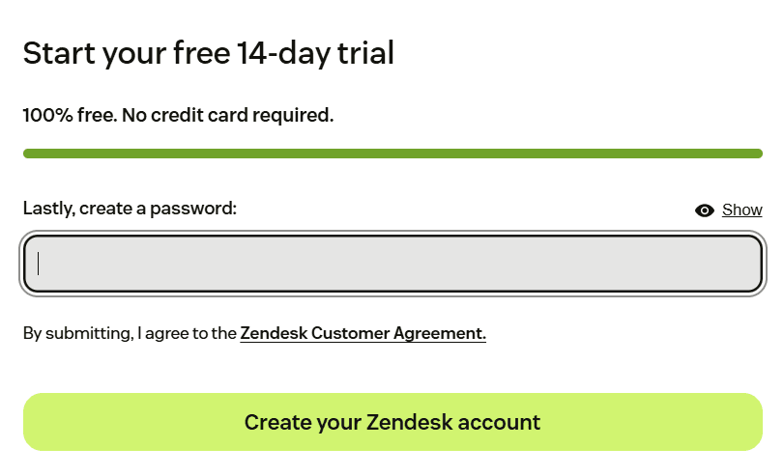Place the cursor at the password field's text caret
The height and width of the screenshot is (476, 784).
38,264
